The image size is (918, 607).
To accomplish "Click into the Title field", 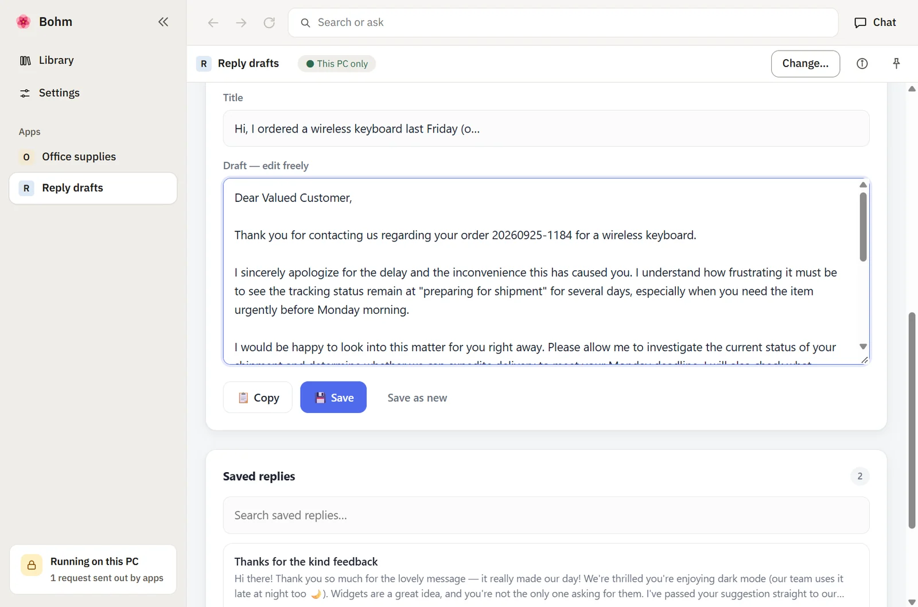I will tap(546, 129).
